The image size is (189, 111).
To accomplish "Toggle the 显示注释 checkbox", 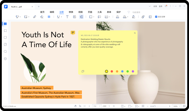I will pos(156,17).
